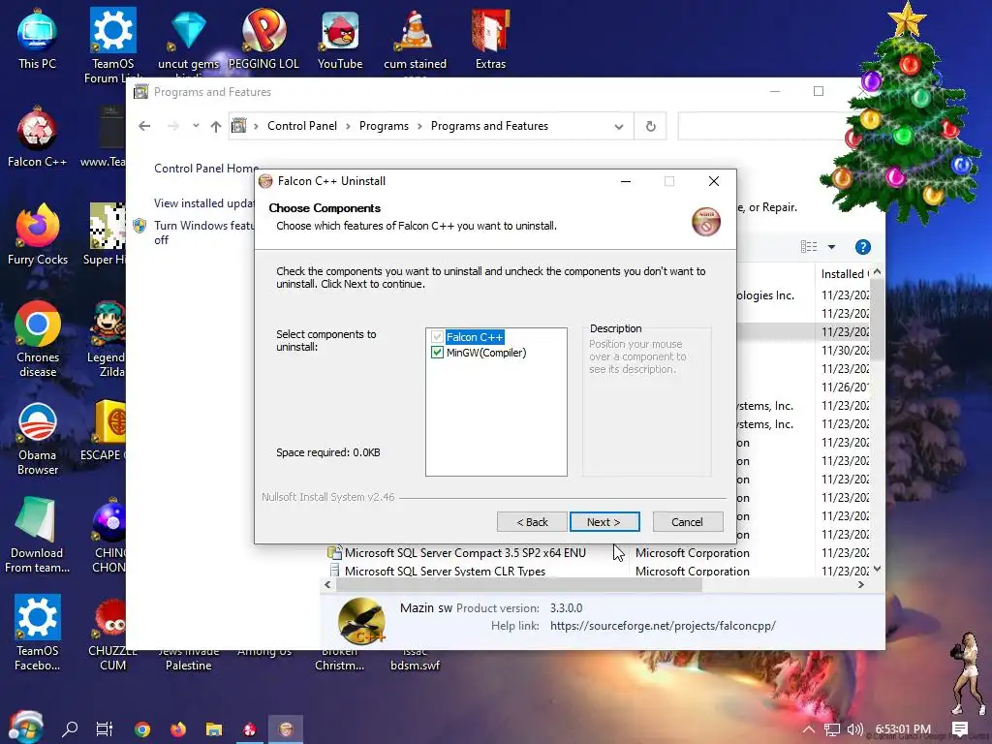
Task: Click Programs and Features breadcrumb segment
Action: (489, 126)
